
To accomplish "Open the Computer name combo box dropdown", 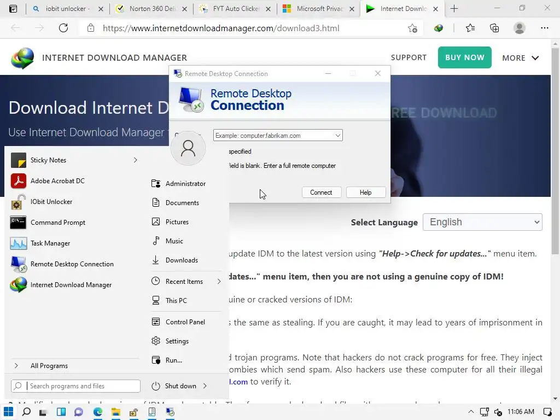I will [x=337, y=136].
